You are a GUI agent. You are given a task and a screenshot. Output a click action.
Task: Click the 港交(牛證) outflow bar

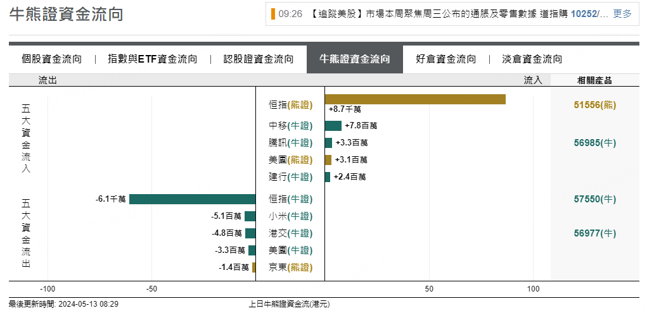[x=250, y=233]
